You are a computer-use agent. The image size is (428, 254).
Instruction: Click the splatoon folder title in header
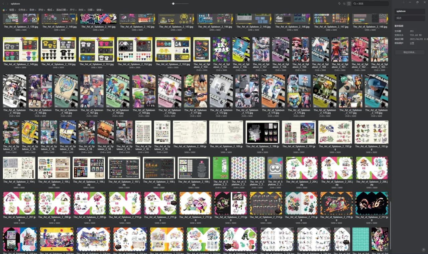point(15,4)
